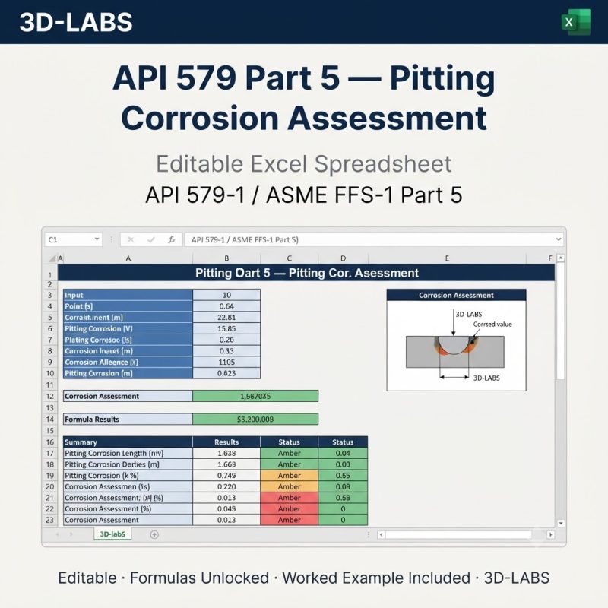Select column B header
The height and width of the screenshot is (608, 608).
(x=226, y=258)
